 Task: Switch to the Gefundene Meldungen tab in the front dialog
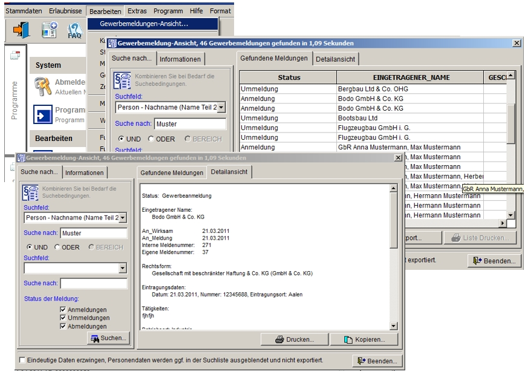[x=172, y=172]
